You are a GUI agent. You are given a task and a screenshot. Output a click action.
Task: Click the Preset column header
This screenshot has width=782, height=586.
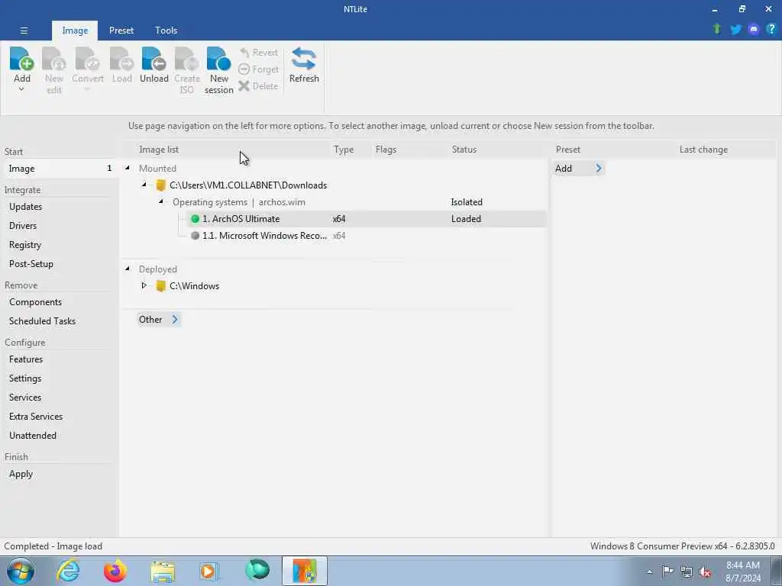[568, 150]
